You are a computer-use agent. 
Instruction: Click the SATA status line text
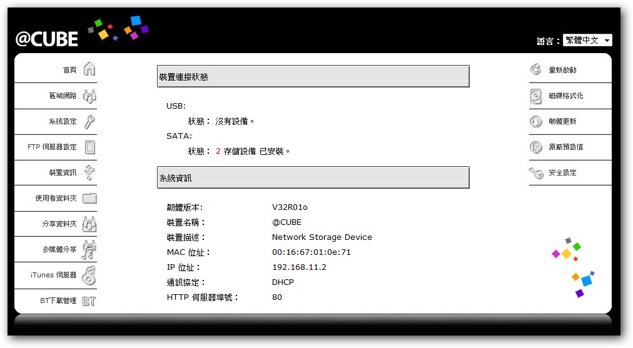point(238,151)
